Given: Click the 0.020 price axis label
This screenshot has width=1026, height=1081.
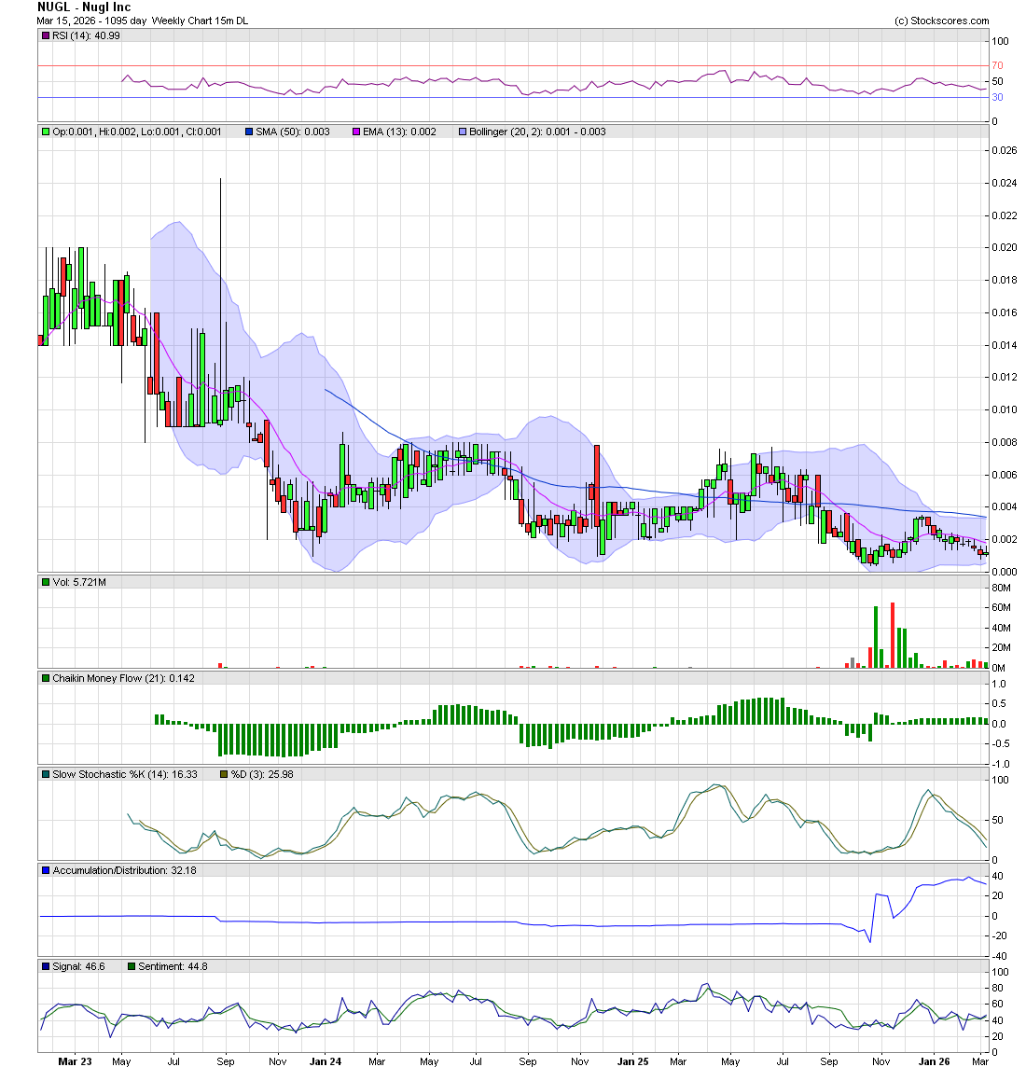Looking at the screenshot, I should (1004, 247).
